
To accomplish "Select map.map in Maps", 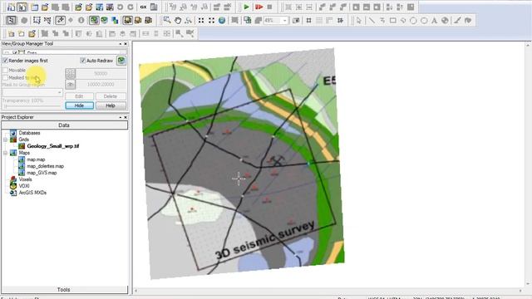I will point(36,159).
